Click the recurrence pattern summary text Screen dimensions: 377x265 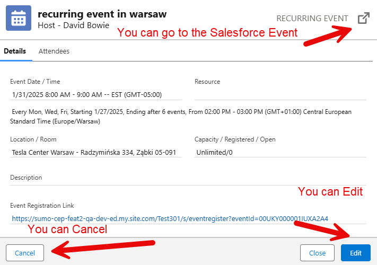(180, 117)
